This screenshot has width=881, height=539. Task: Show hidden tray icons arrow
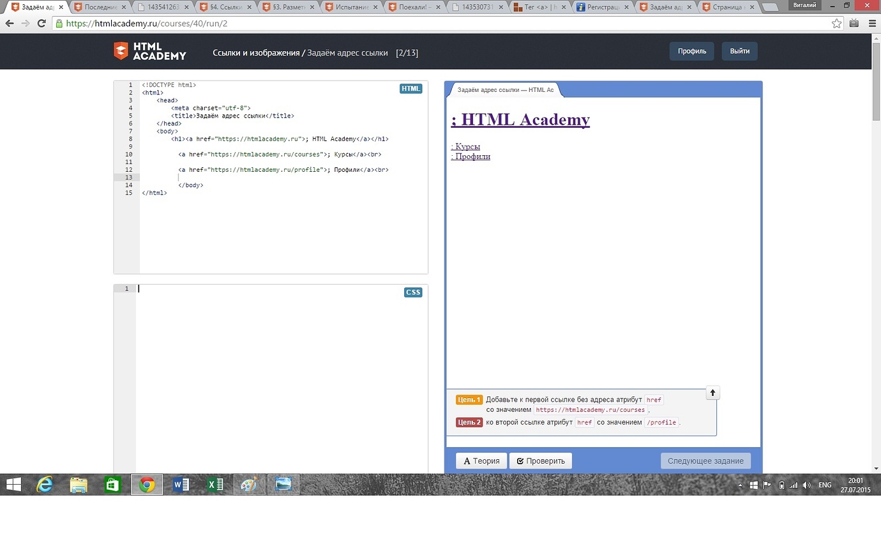[x=741, y=485]
